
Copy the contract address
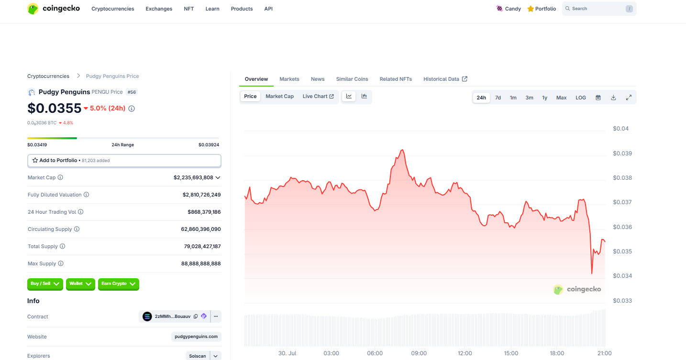point(195,316)
